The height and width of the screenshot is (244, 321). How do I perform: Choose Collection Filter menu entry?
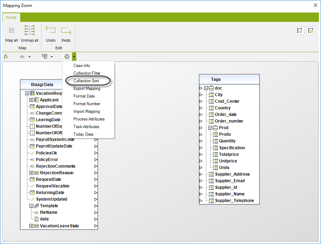click(x=87, y=73)
